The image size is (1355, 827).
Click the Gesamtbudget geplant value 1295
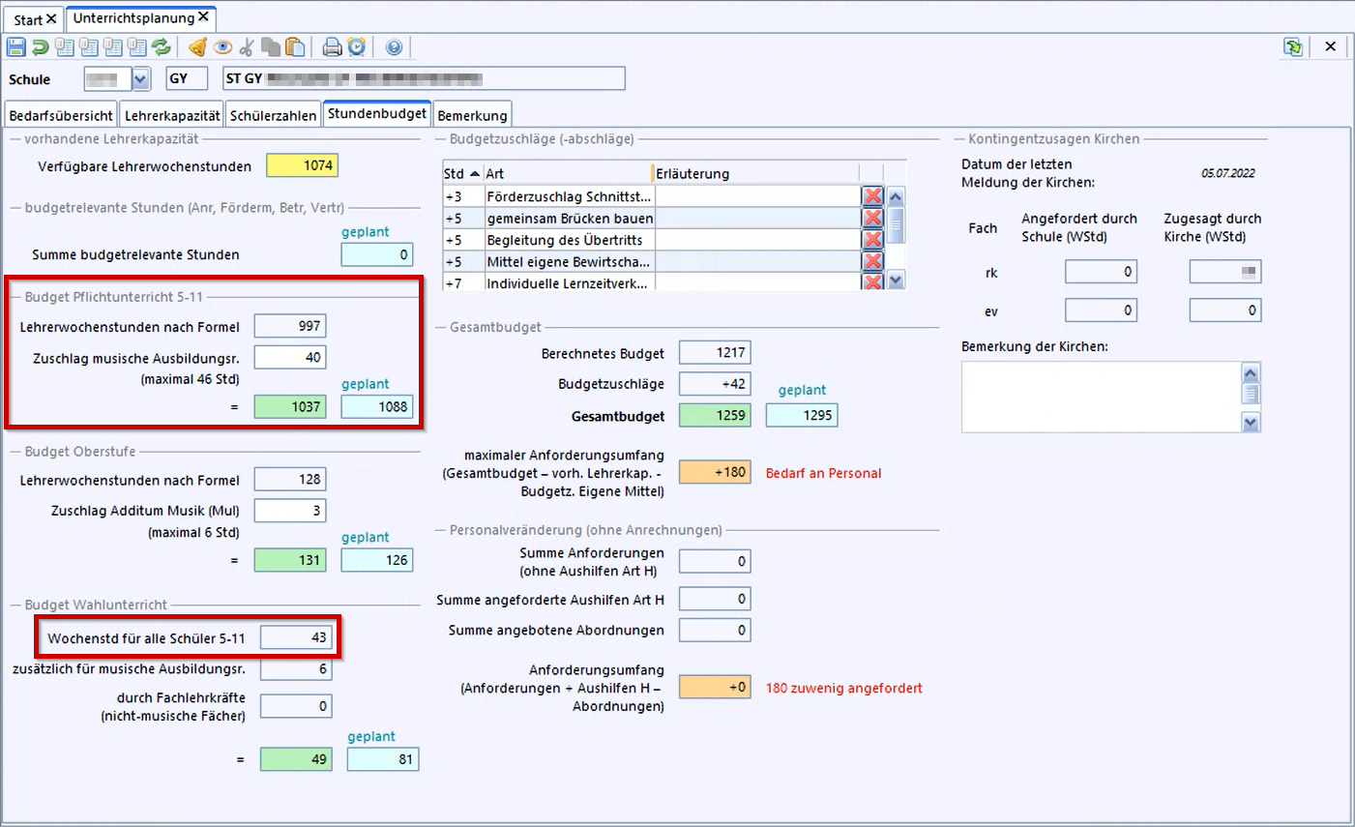click(x=802, y=415)
